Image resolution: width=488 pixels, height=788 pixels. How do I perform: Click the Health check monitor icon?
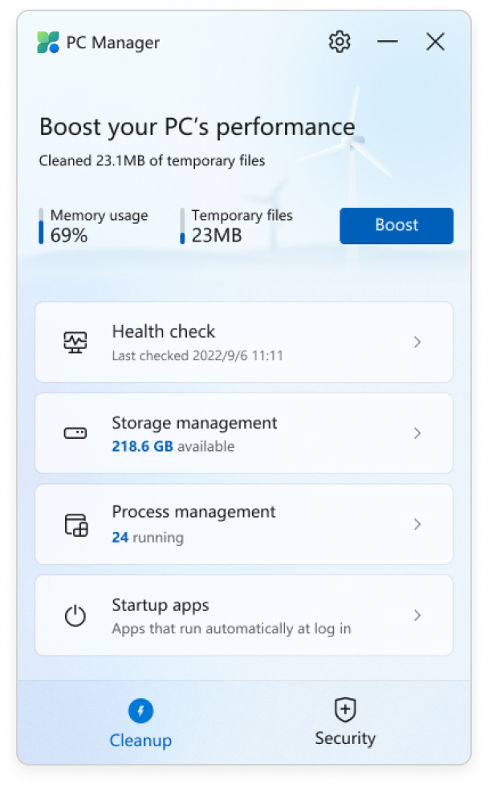(x=75, y=341)
